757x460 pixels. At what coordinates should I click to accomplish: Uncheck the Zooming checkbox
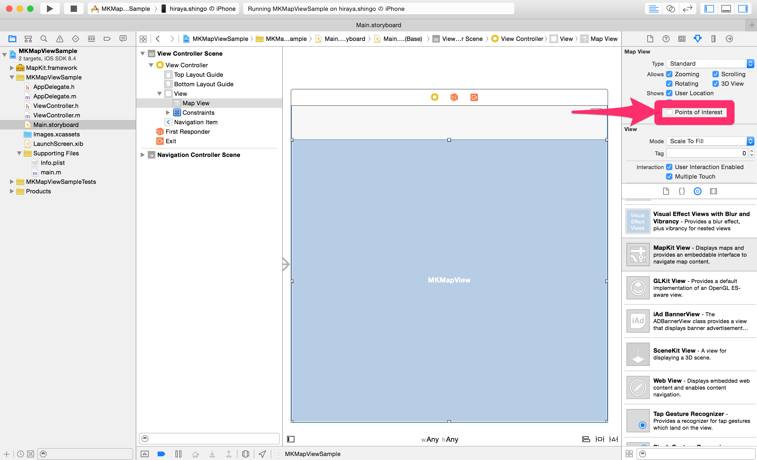669,74
